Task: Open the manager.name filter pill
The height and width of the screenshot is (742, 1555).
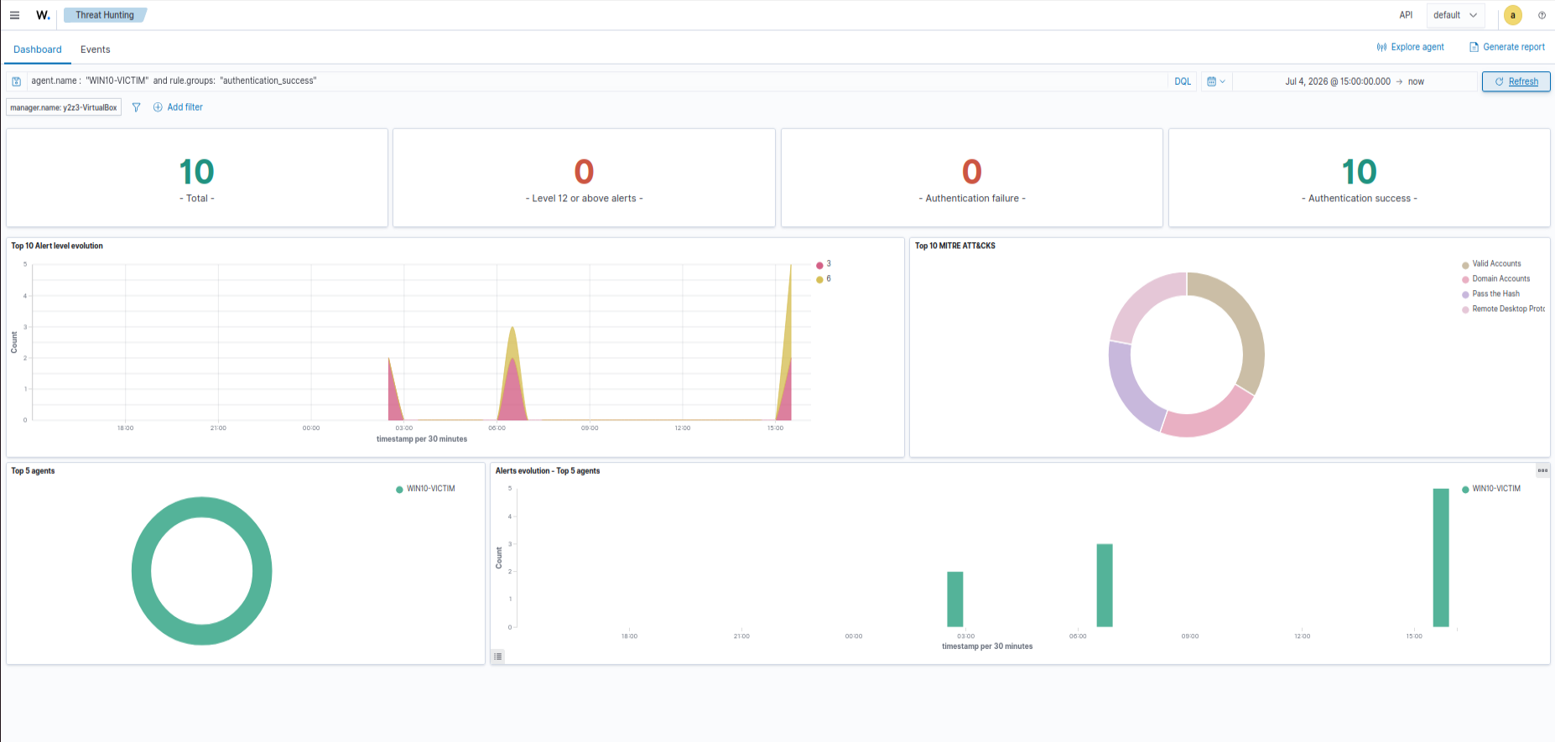Action: 64,107
